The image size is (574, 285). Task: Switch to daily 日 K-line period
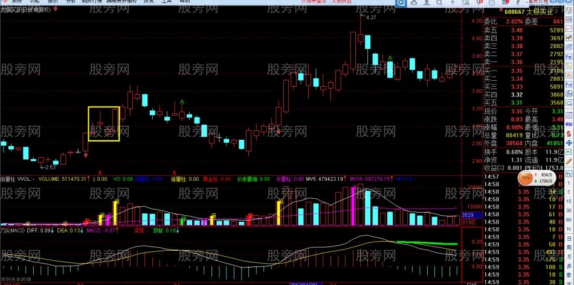pos(569,239)
